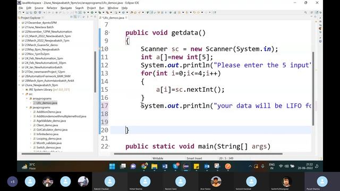Show hidden system tray icons chevron

coord(250,166)
